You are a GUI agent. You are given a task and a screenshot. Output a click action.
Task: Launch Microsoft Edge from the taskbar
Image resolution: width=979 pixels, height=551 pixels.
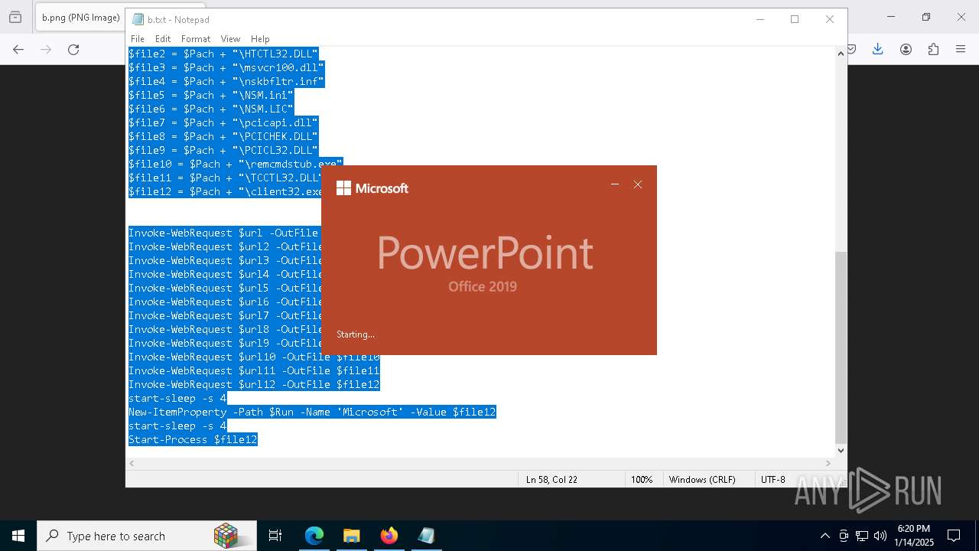[314, 536]
